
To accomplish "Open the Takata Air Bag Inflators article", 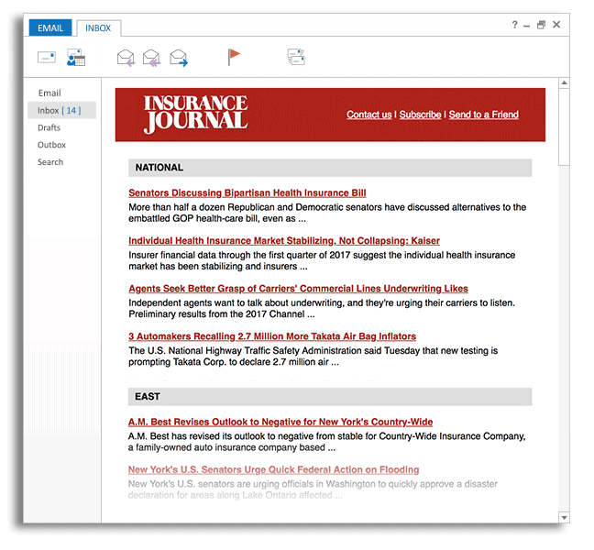I will 271,336.
